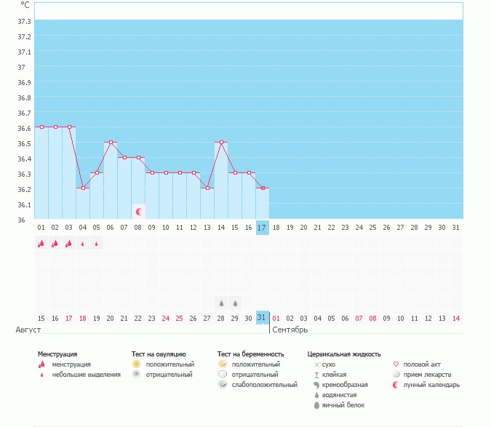The image size is (491, 427).
Task: Click the сухо cross icon in legend
Action: click(x=316, y=364)
